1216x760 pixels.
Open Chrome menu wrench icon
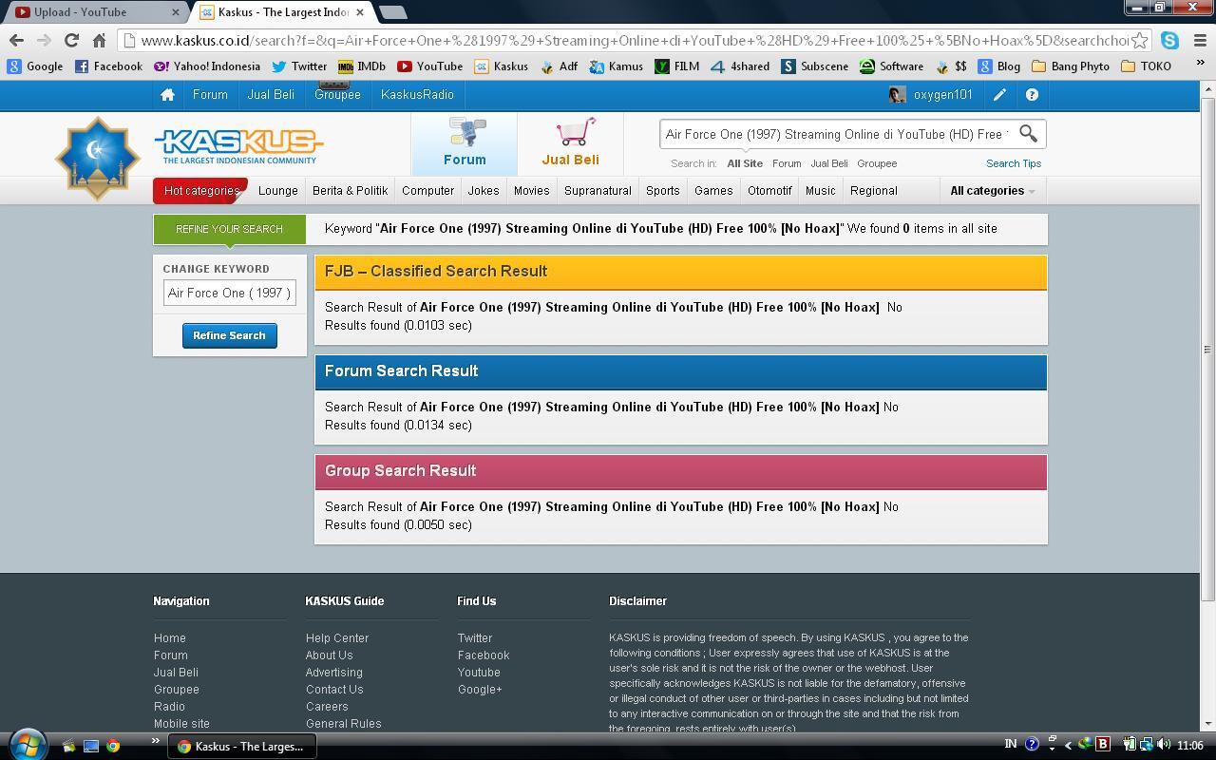tap(1199, 40)
